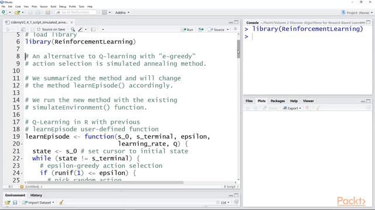The image size is (375, 210).
Task: Open the Addins dropdown
Action: tap(122, 12)
